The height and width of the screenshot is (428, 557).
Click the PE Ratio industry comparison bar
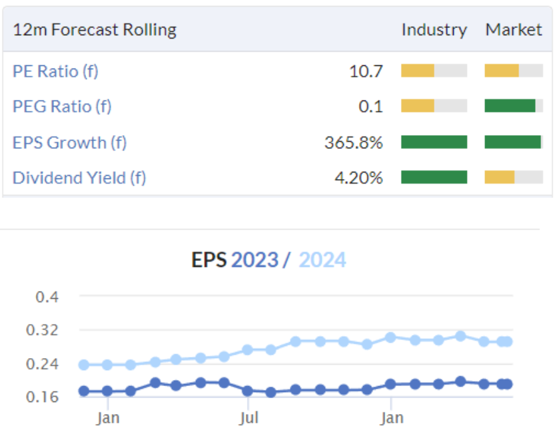(434, 71)
